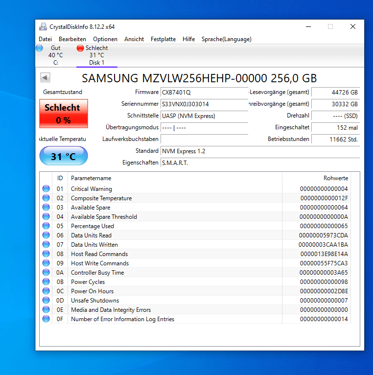This screenshot has width=373, height=375.
Task: Open the Bearbeiten menu
Action: tap(72, 39)
